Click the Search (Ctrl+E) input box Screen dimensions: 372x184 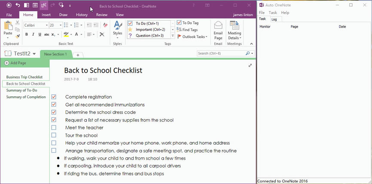pos(221,53)
